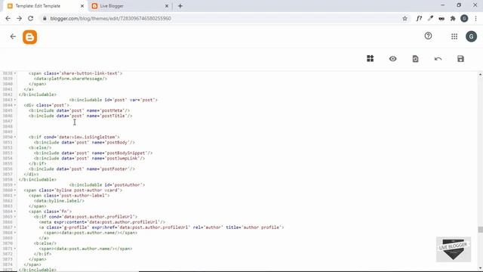Collapse the code fold at line 3860
The width and height of the screenshot is (483, 272).
pos(15,190)
